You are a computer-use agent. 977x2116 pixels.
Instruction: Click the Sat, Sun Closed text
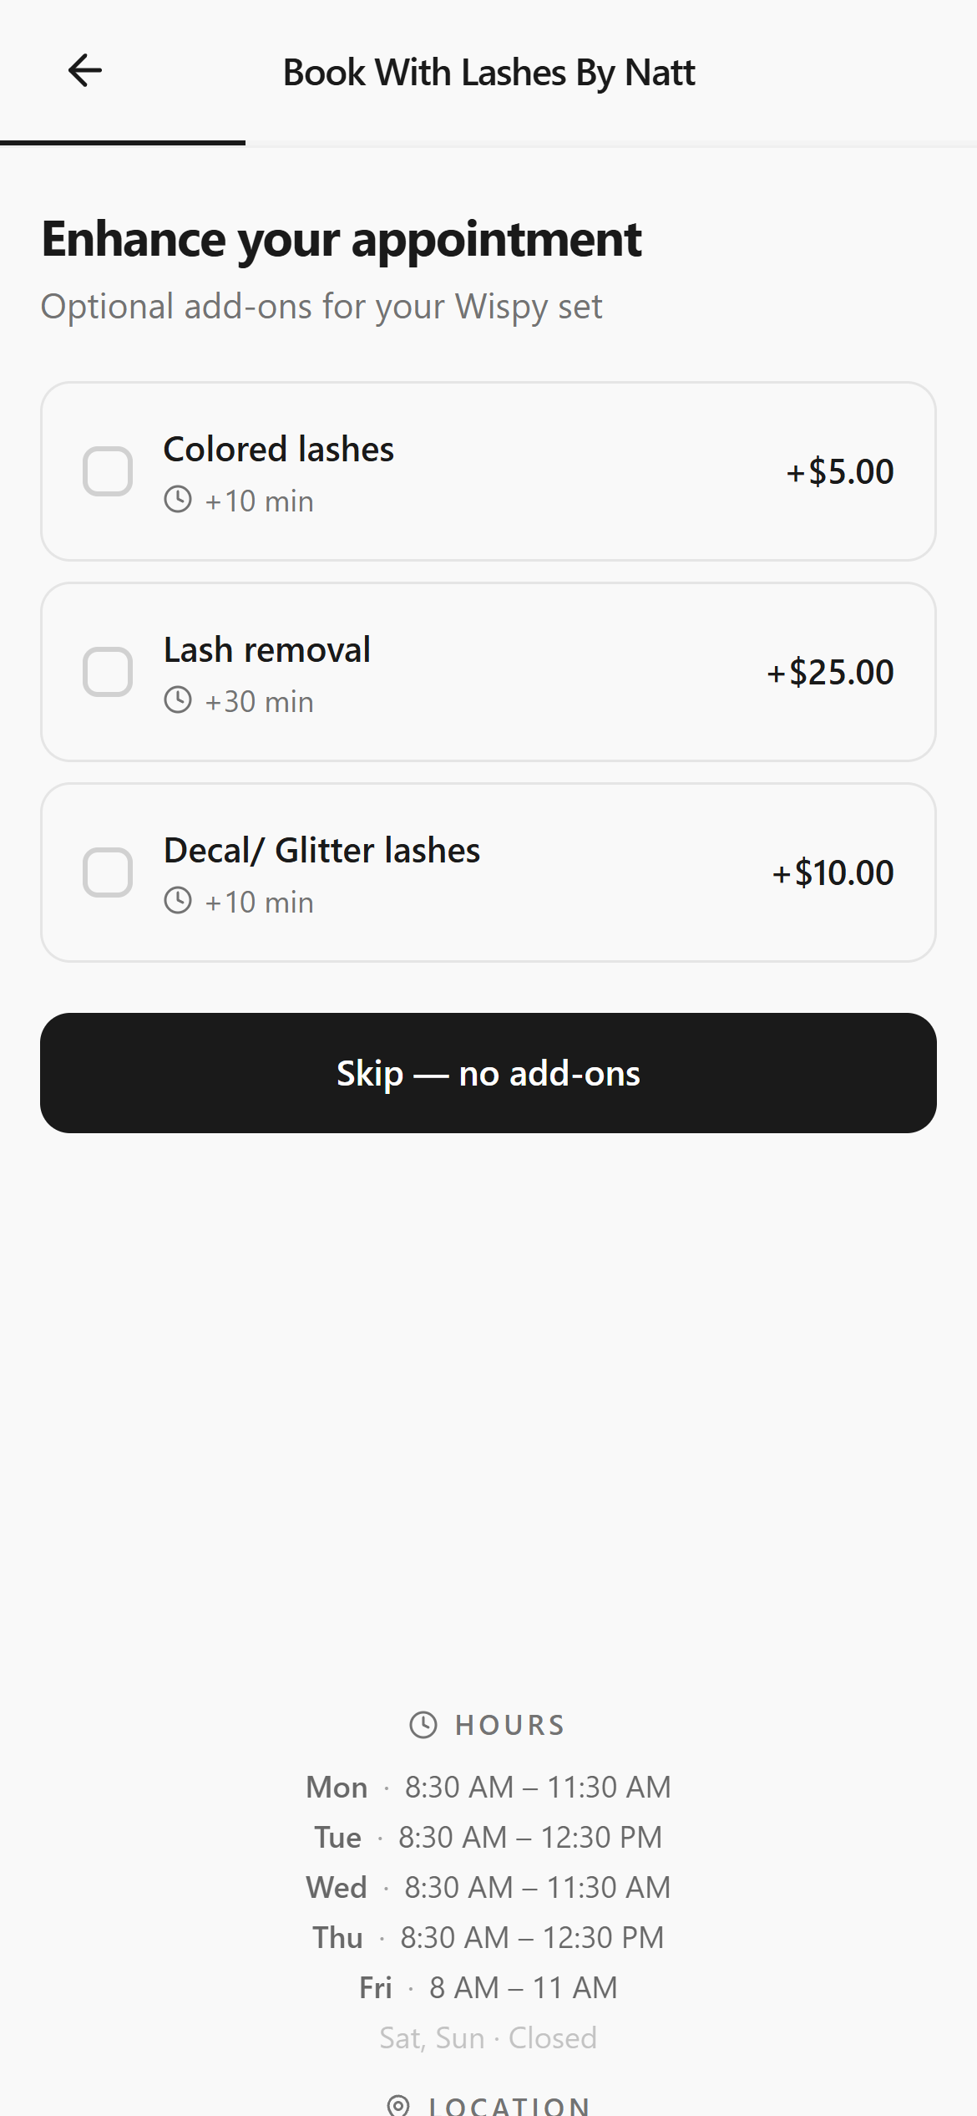pyautogui.click(x=488, y=2037)
